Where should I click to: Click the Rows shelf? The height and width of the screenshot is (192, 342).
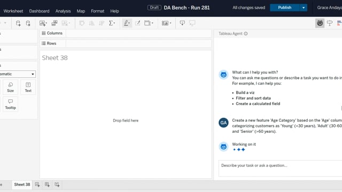(126, 43)
